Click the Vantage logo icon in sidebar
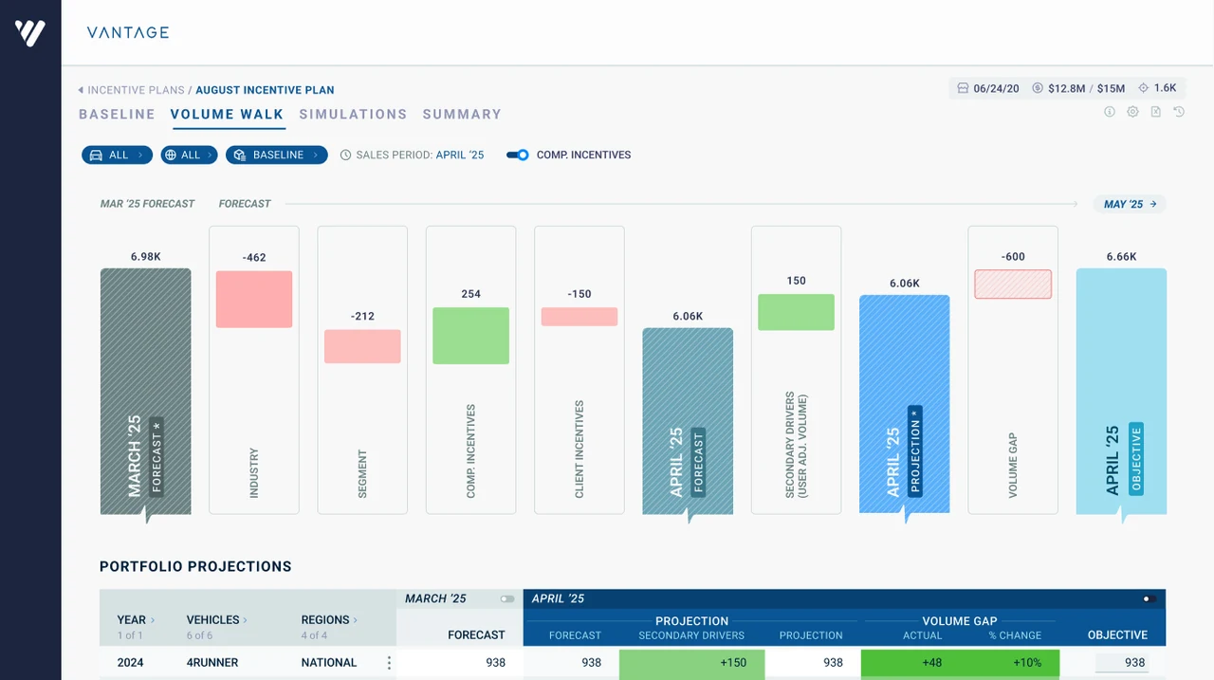 [30, 33]
